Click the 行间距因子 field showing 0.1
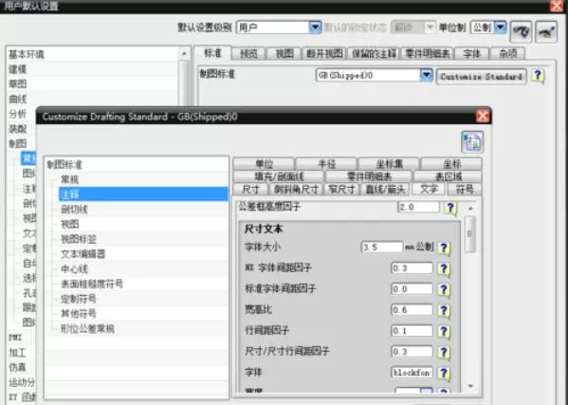This screenshot has width=568, height=405. click(x=412, y=330)
